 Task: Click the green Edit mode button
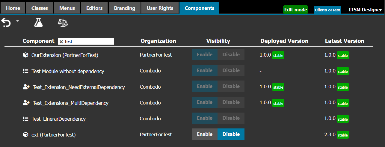pyautogui.click(x=295, y=10)
